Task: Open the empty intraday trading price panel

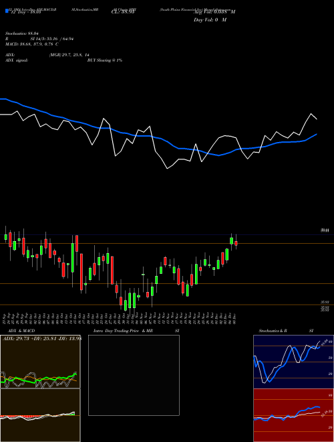Action: tap(134, 375)
